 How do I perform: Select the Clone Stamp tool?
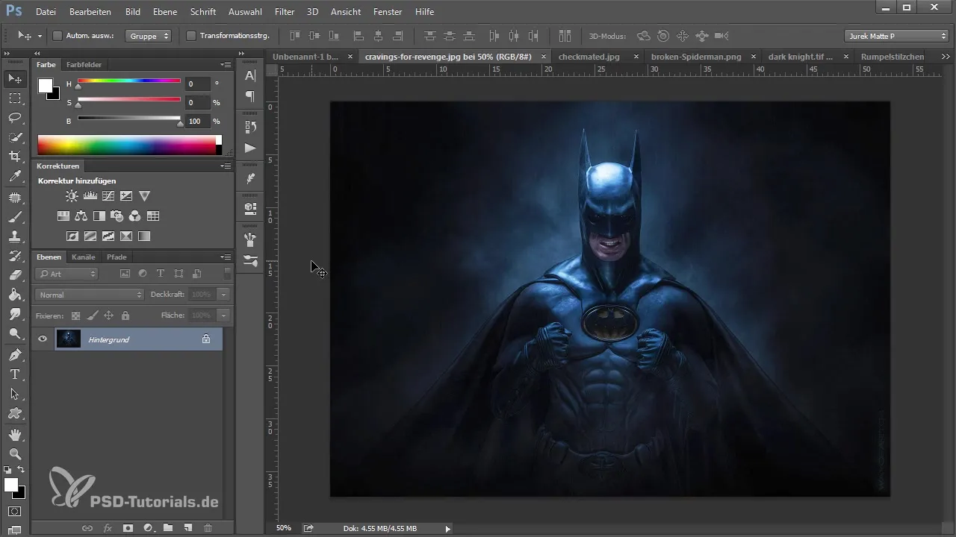[15, 236]
